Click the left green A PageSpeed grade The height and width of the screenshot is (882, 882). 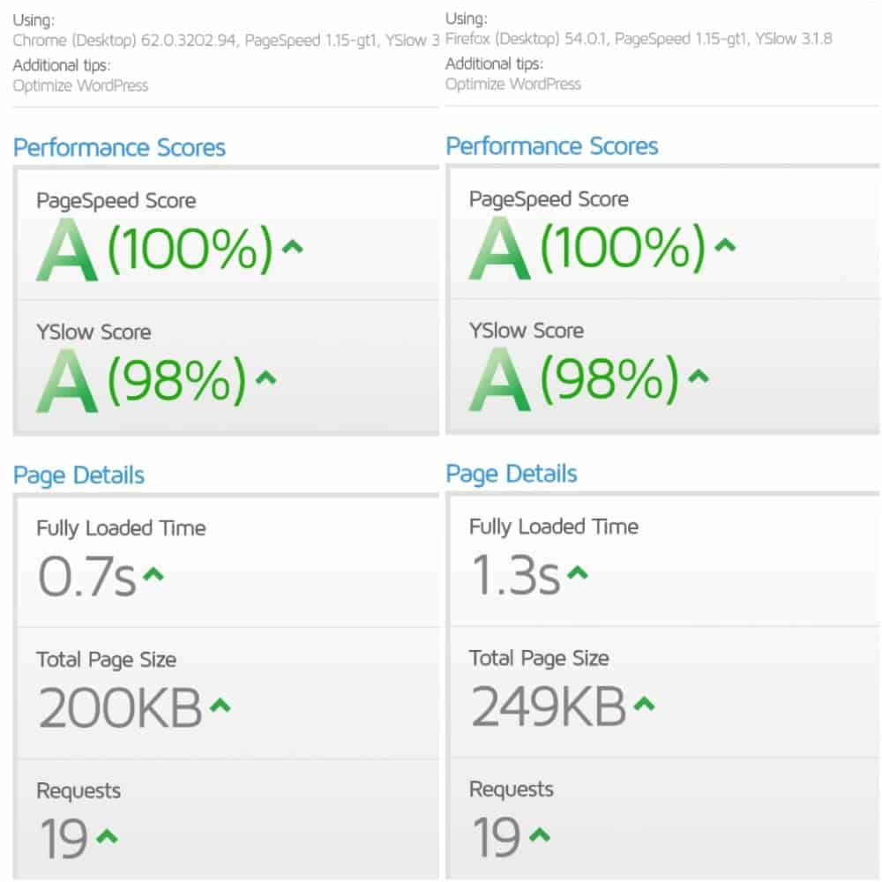[x=67, y=250]
